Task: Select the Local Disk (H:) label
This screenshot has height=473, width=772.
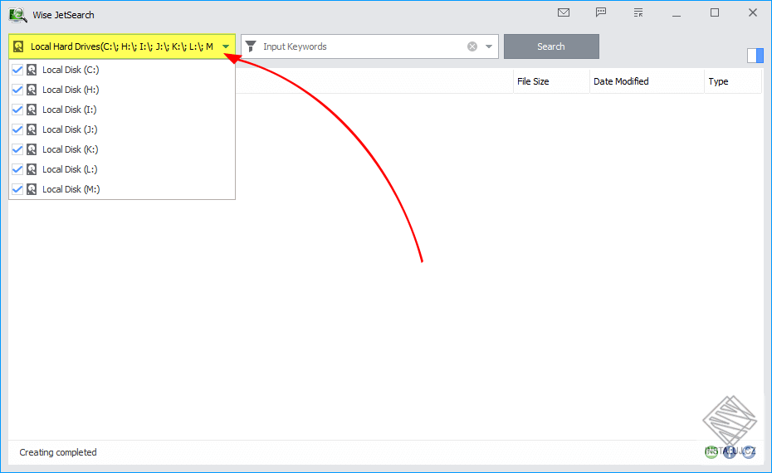Action: click(x=71, y=90)
